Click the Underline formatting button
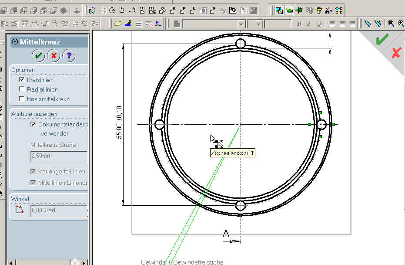The height and width of the screenshot is (265, 405). [319, 24]
